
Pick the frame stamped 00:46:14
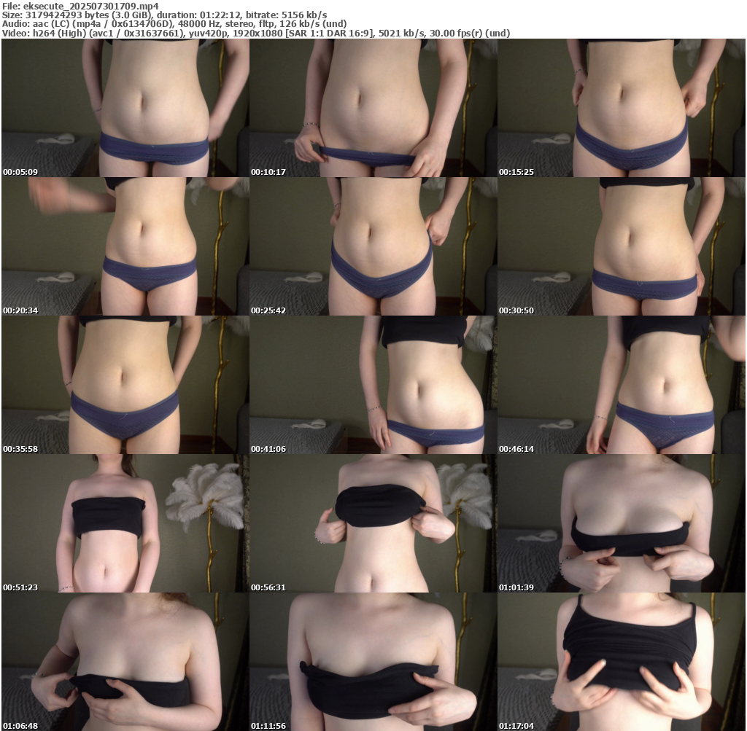(x=622, y=385)
